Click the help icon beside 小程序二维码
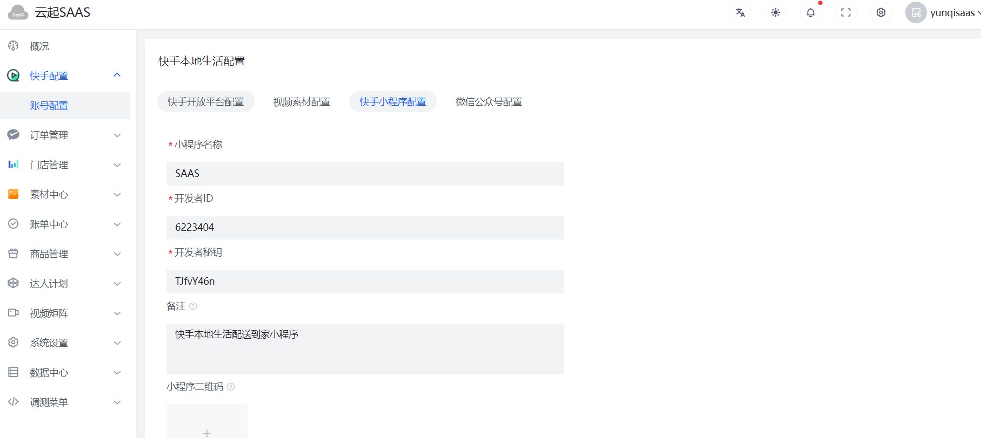This screenshot has width=981, height=438. coord(231,387)
